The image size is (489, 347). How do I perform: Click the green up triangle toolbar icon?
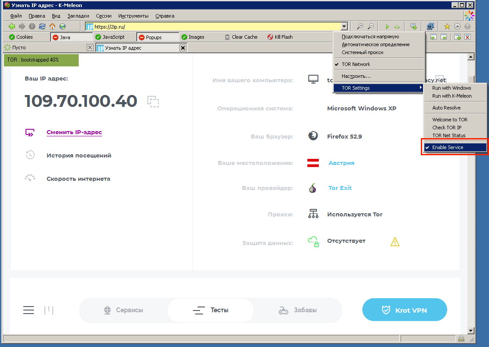pos(397,26)
